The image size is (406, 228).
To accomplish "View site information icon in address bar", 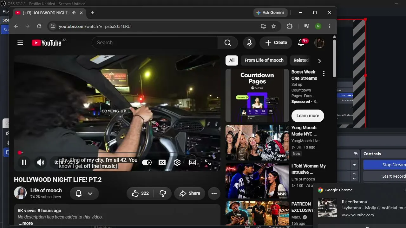I will (x=53, y=26).
